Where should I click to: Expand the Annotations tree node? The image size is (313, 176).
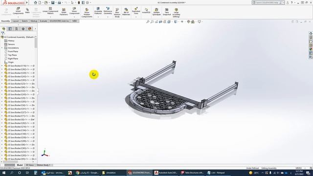click(x=2, y=48)
